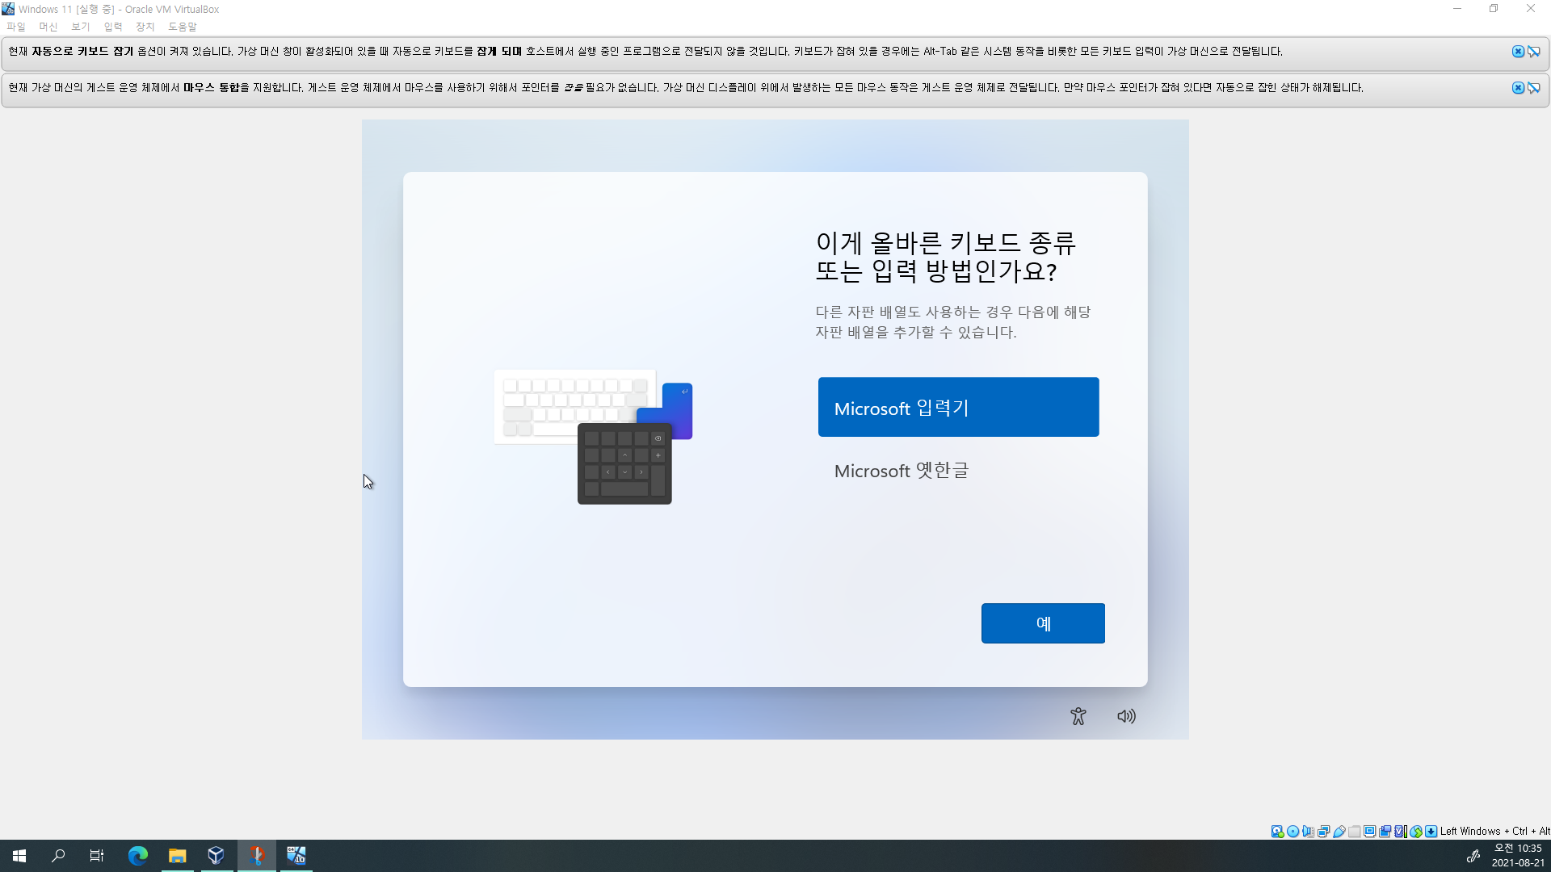Click the volume speaker icon in setup

click(1126, 716)
